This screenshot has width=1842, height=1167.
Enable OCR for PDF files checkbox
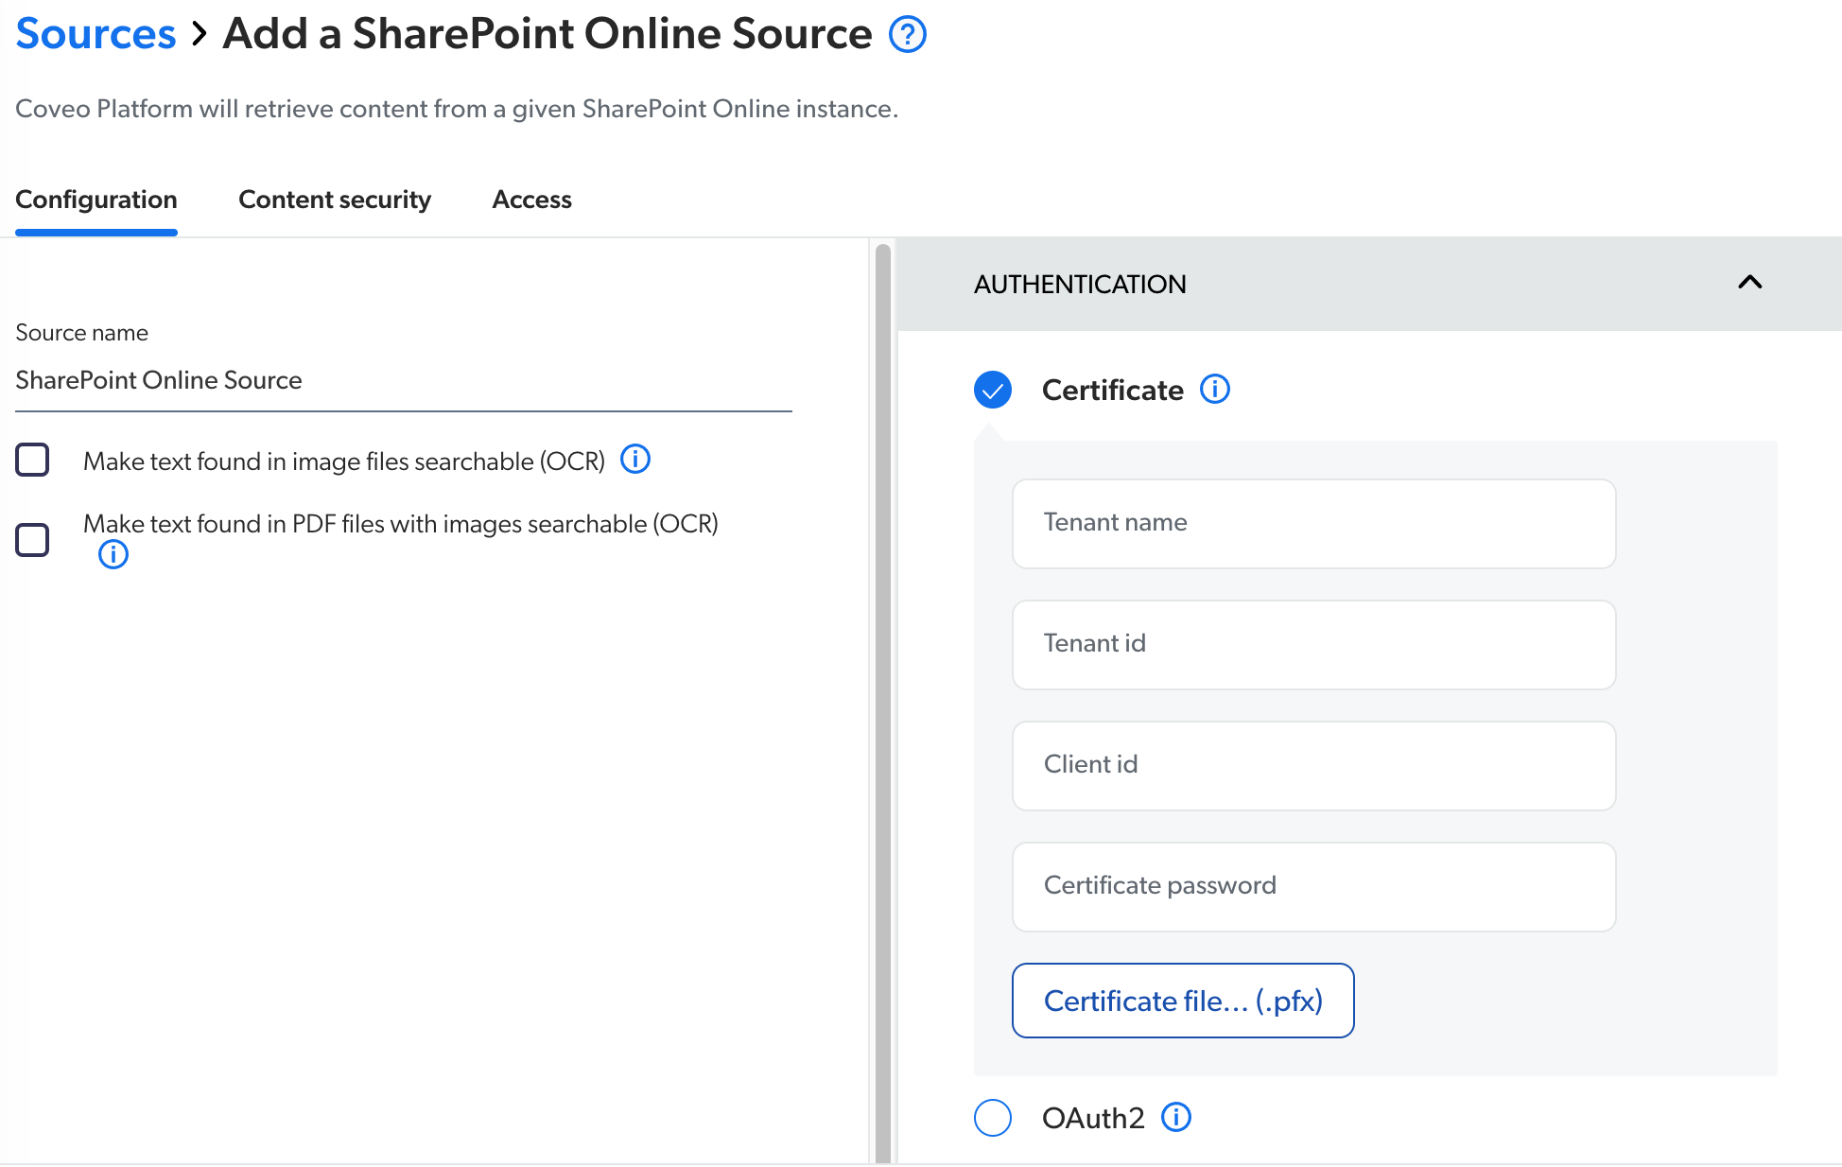(33, 539)
